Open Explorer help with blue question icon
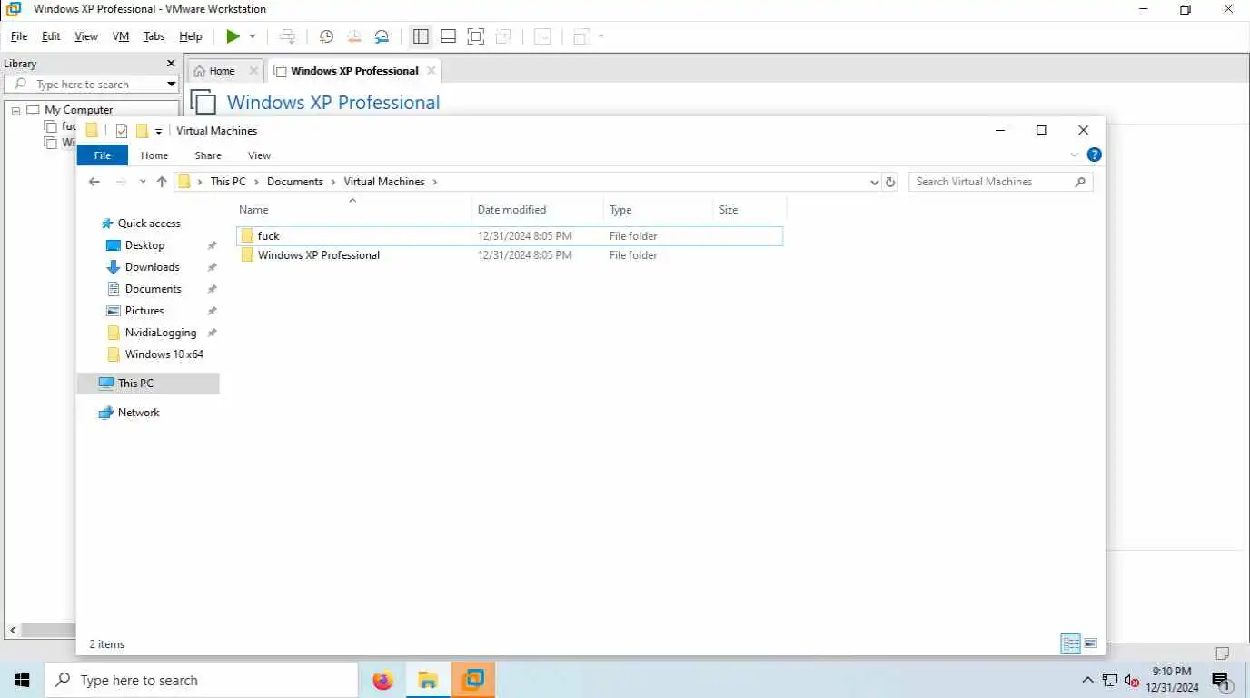The image size is (1250, 698). pos(1094,155)
